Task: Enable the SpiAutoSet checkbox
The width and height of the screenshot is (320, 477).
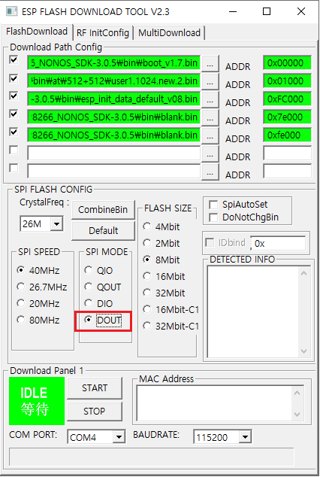Action: (x=213, y=205)
